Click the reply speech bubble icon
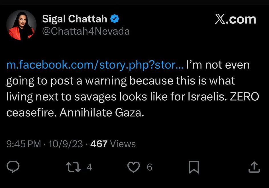The image size is (269, 188). pyautogui.click(x=13, y=167)
